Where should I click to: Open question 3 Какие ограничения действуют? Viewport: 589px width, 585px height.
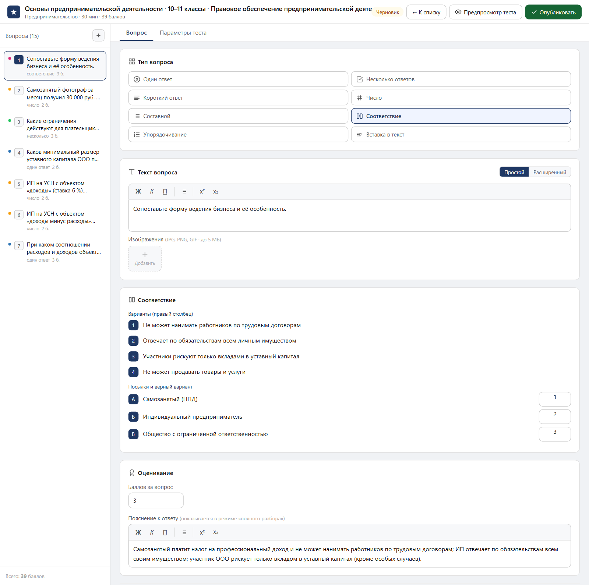click(55, 128)
